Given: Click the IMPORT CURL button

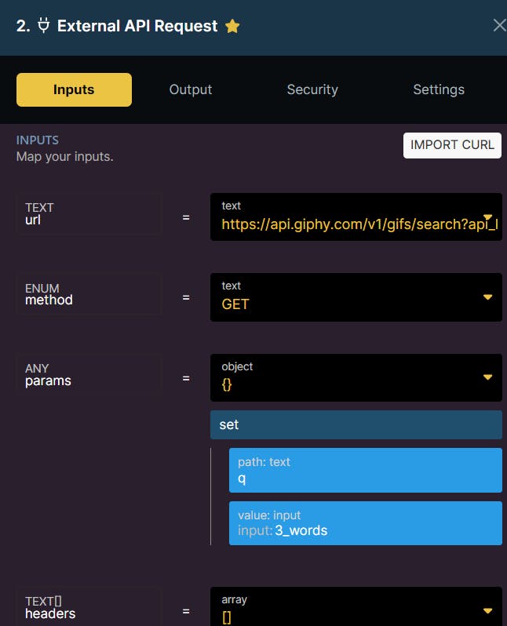Looking at the screenshot, I should tap(452, 145).
